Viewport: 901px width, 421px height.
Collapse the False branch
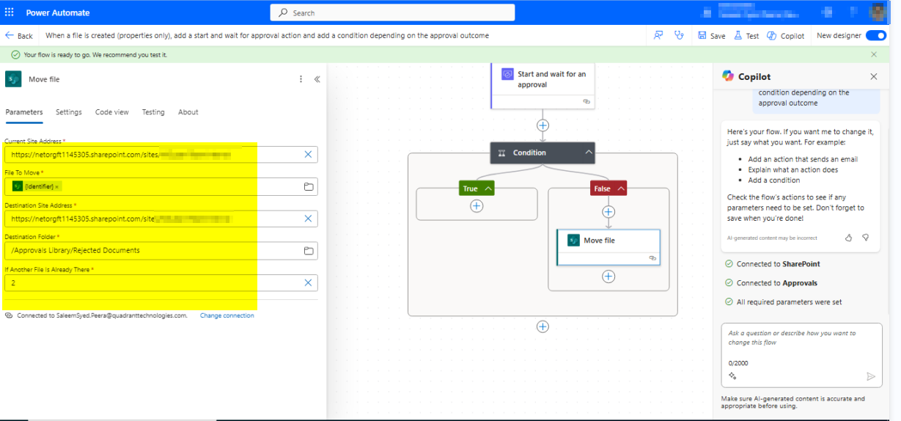click(x=621, y=188)
